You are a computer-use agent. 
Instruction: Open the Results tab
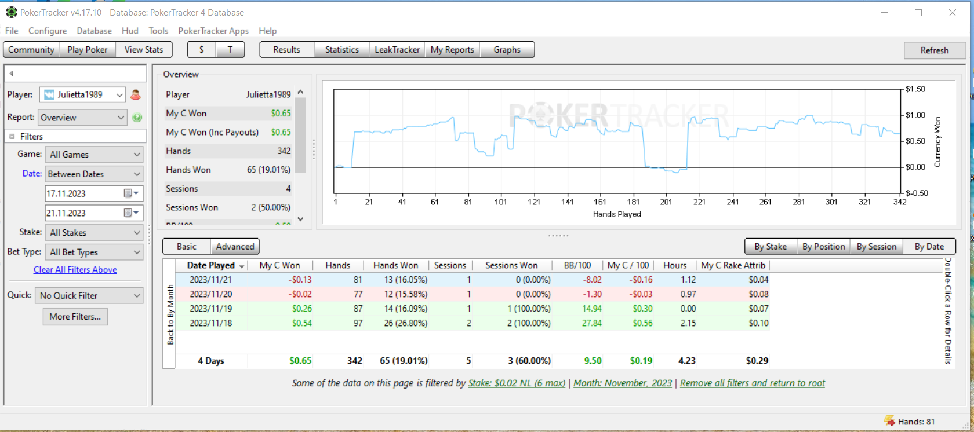[x=287, y=50]
